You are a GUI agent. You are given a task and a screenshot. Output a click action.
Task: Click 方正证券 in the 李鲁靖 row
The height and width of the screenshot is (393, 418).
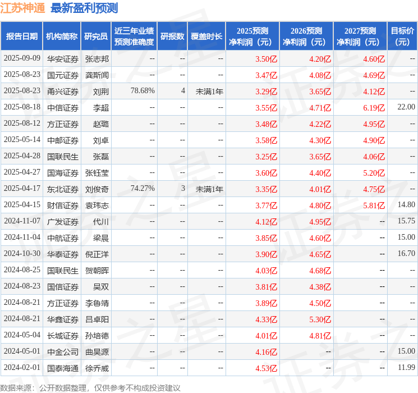(63, 303)
